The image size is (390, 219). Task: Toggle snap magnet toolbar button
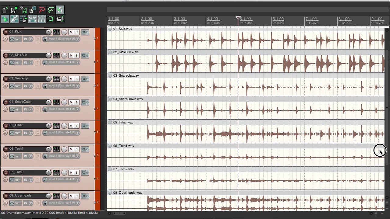tap(51, 19)
